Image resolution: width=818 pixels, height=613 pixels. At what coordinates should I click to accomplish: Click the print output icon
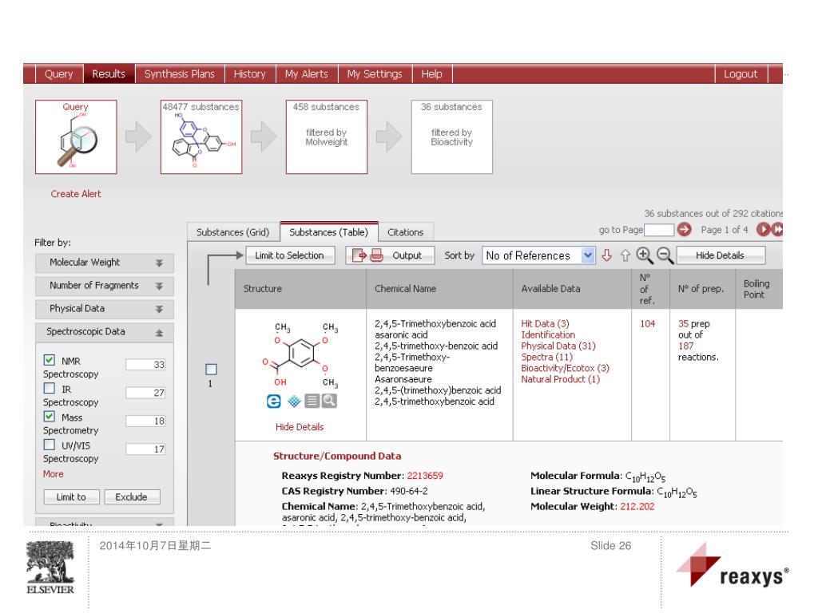coord(376,255)
